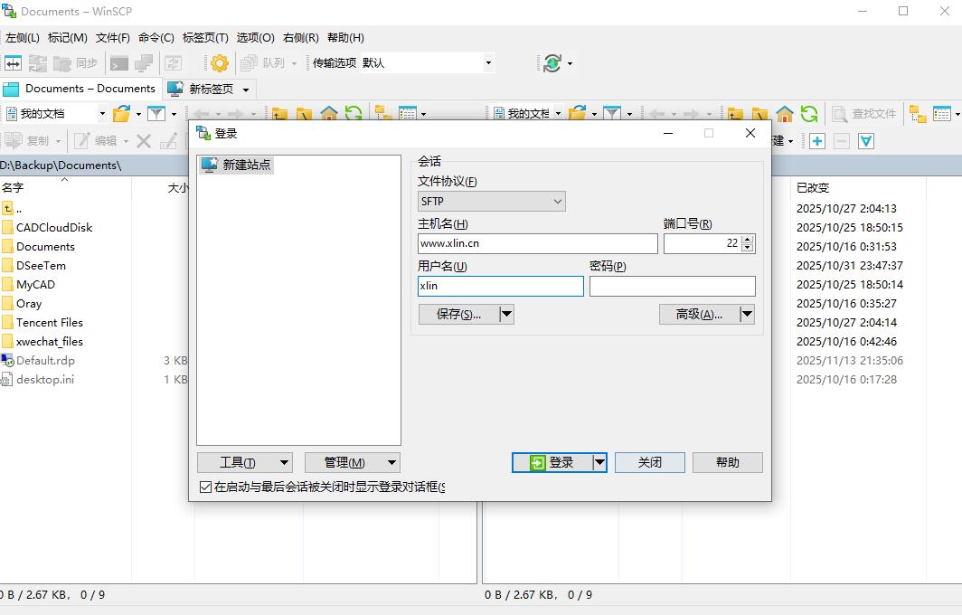Focus the empty 密码 password field
The image size is (962, 615).
point(673,286)
